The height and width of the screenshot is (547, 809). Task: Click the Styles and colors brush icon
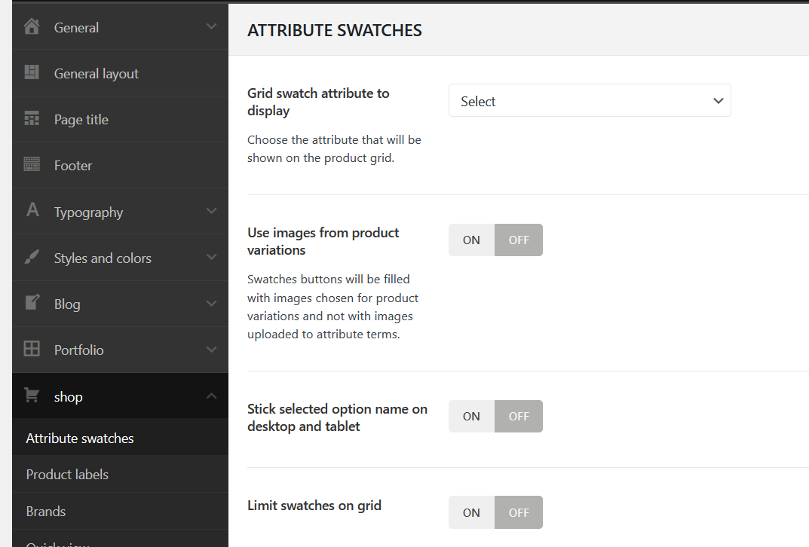coord(32,258)
